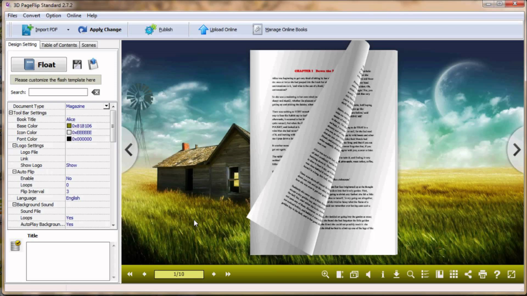The width and height of the screenshot is (527, 296).
Task: Click the Sound File row
Action: coord(59,211)
